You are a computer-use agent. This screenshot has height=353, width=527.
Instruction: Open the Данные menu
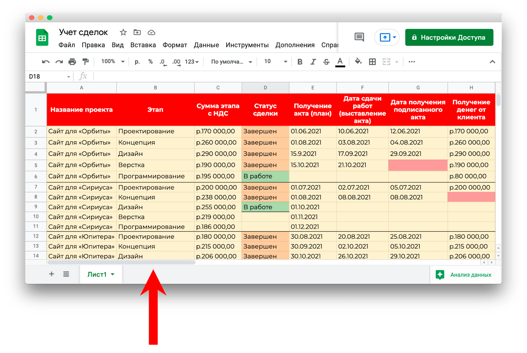(x=206, y=45)
